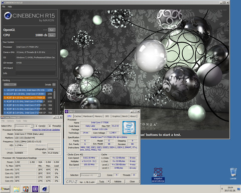241x193 pixels.
Task: Open the Recycle Bin on the desktop
Action: 233,173
